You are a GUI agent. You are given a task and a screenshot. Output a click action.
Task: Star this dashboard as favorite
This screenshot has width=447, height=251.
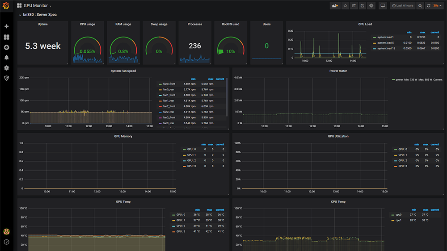pos(345,6)
